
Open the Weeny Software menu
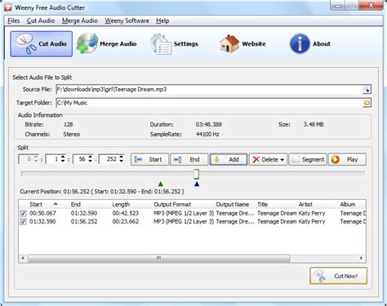(127, 20)
